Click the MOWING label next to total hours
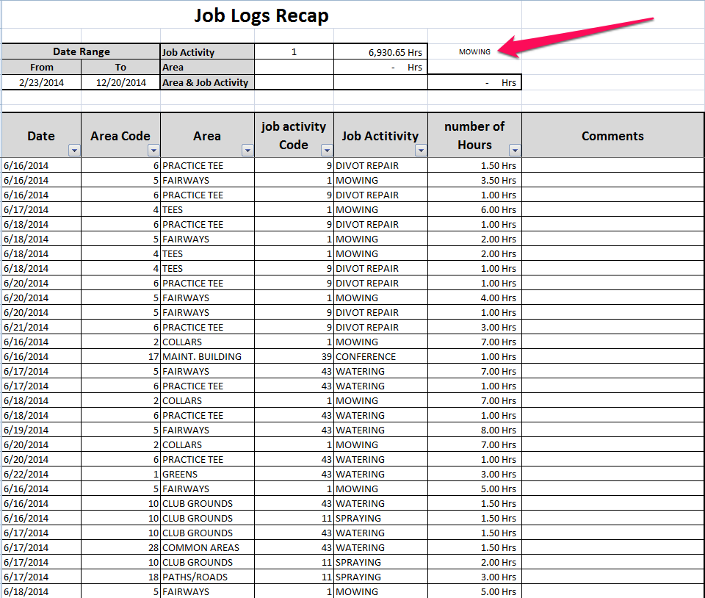 click(474, 51)
